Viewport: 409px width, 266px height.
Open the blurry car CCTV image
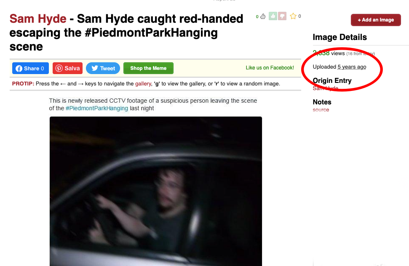(156, 192)
